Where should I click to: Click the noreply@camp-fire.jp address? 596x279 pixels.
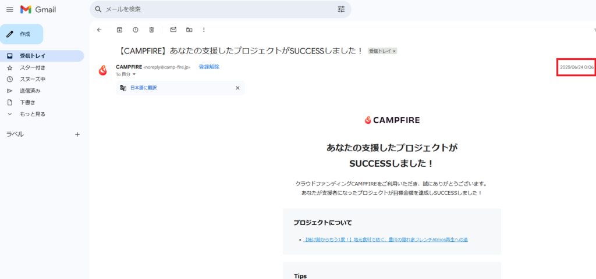point(167,67)
